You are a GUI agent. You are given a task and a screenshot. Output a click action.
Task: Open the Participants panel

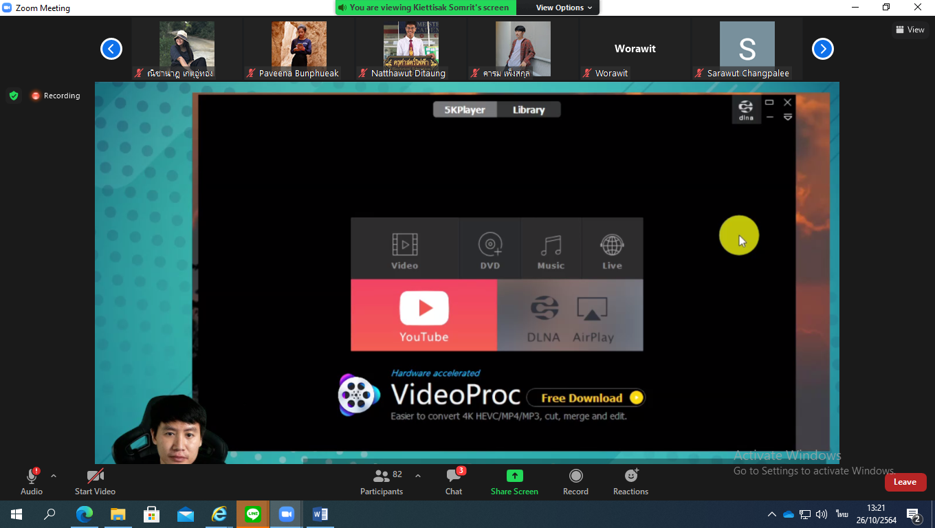(x=382, y=481)
